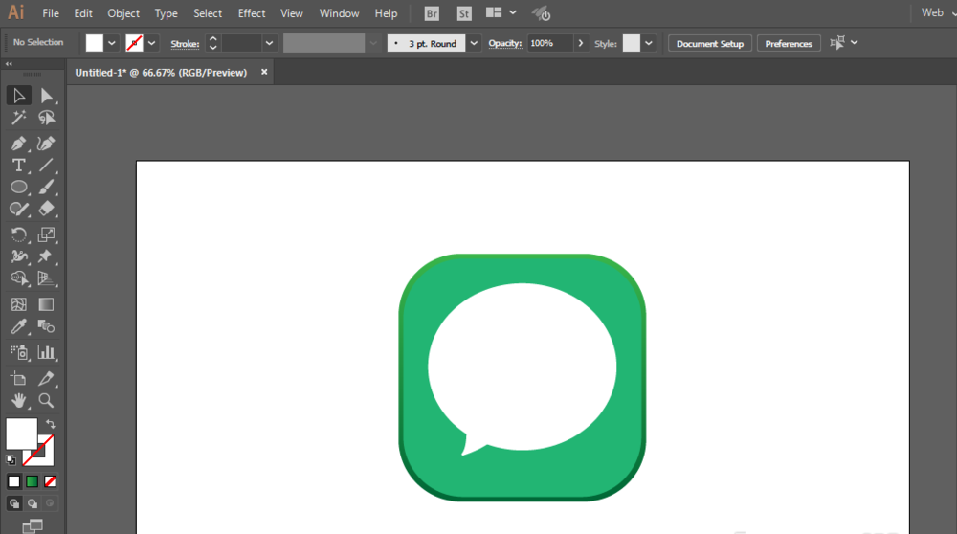Expand the 3 pt. Round brush dropdown
Screen dimensions: 957x534
pos(474,43)
